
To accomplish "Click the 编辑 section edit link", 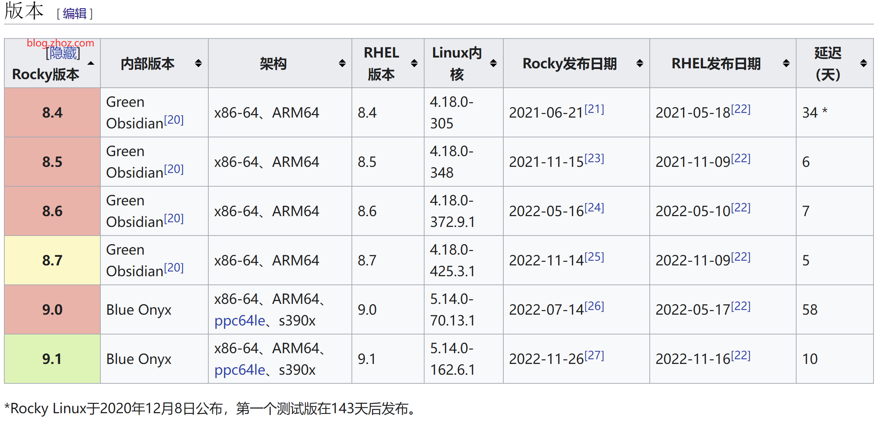I will pyautogui.click(x=75, y=14).
